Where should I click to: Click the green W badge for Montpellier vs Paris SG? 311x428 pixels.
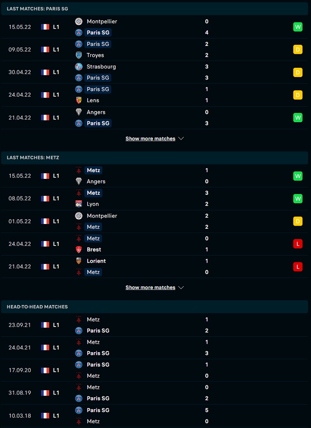click(298, 27)
